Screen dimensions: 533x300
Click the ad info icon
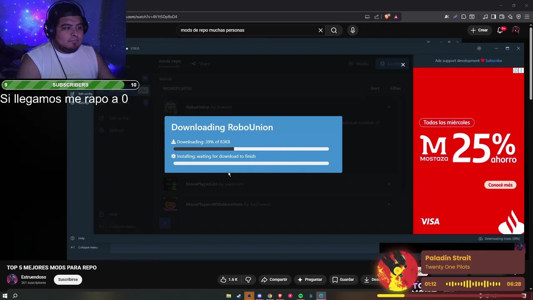[516, 70]
